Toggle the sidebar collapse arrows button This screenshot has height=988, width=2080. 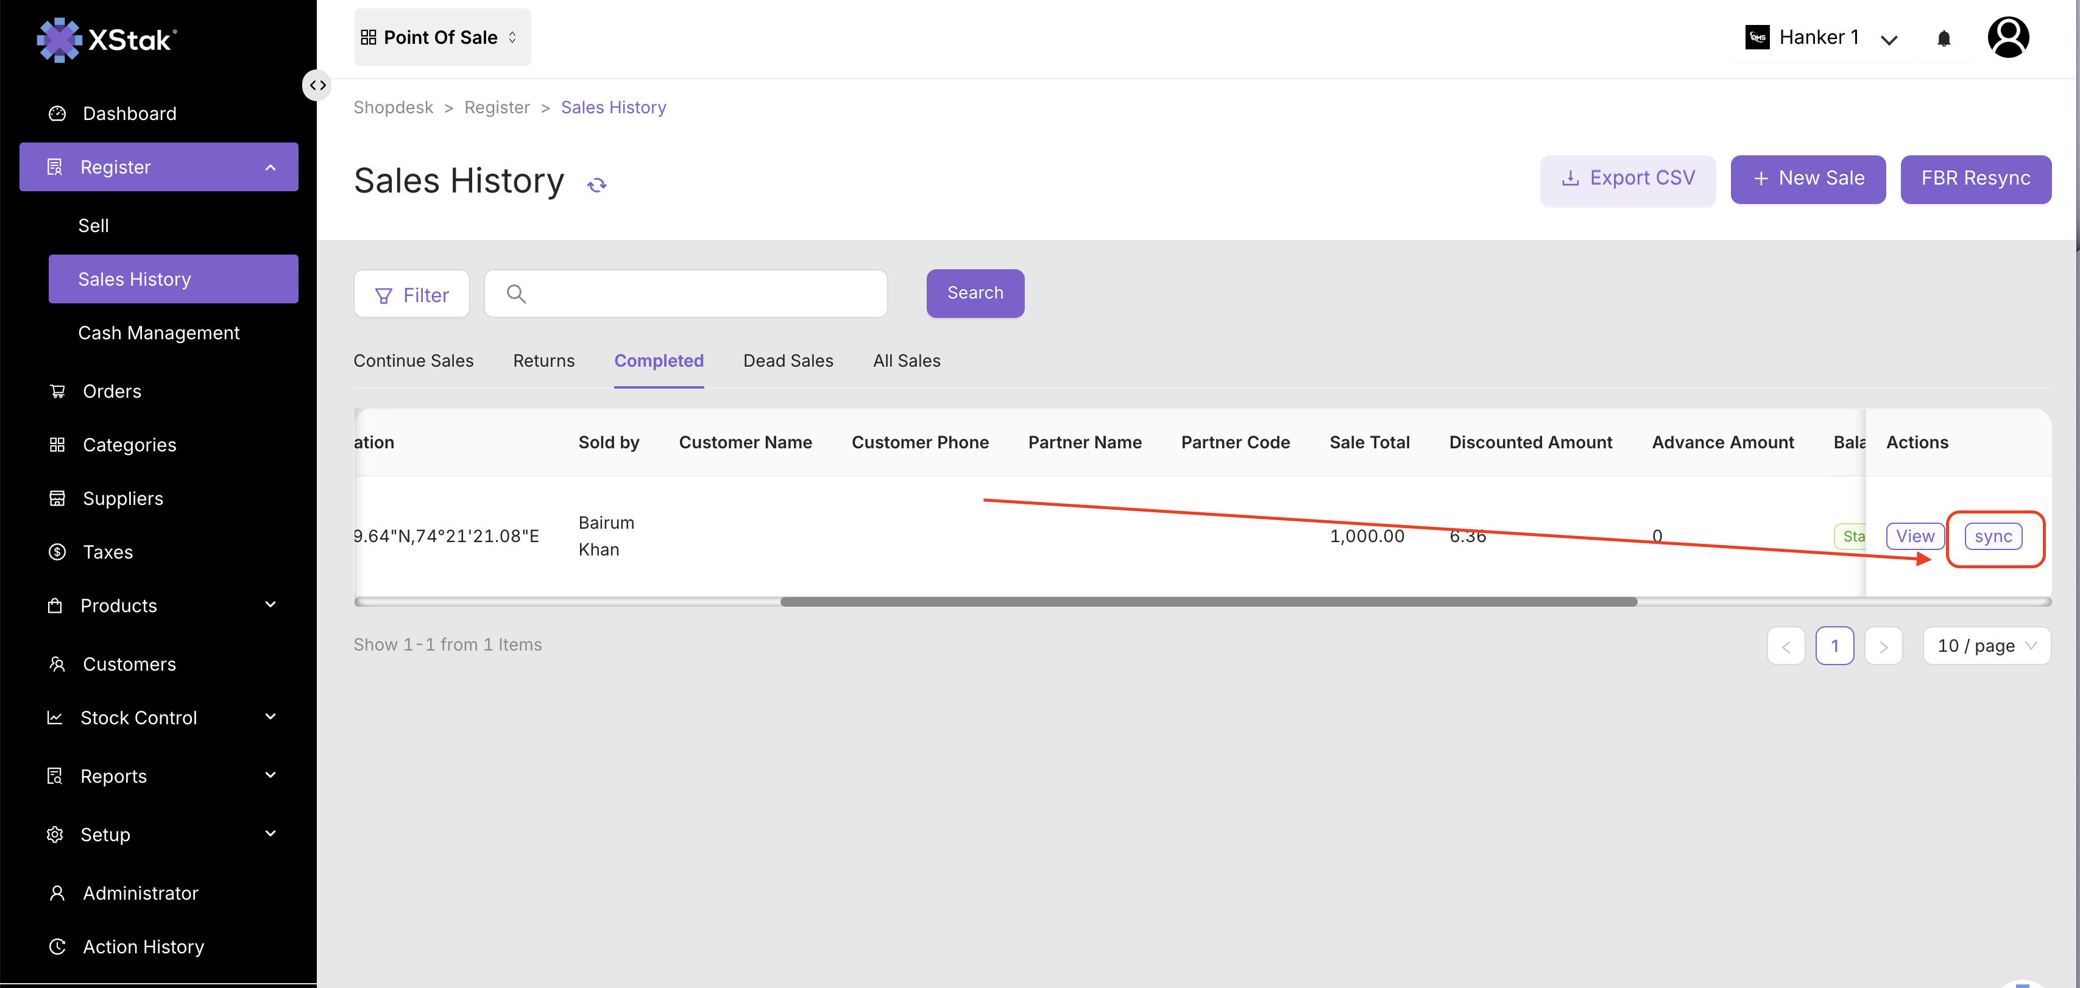coord(317,85)
